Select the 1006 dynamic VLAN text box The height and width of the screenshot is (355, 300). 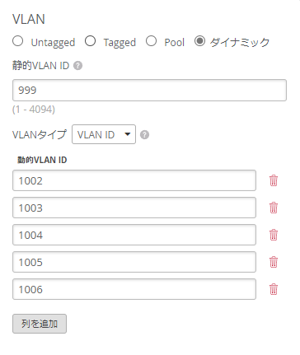(134, 289)
